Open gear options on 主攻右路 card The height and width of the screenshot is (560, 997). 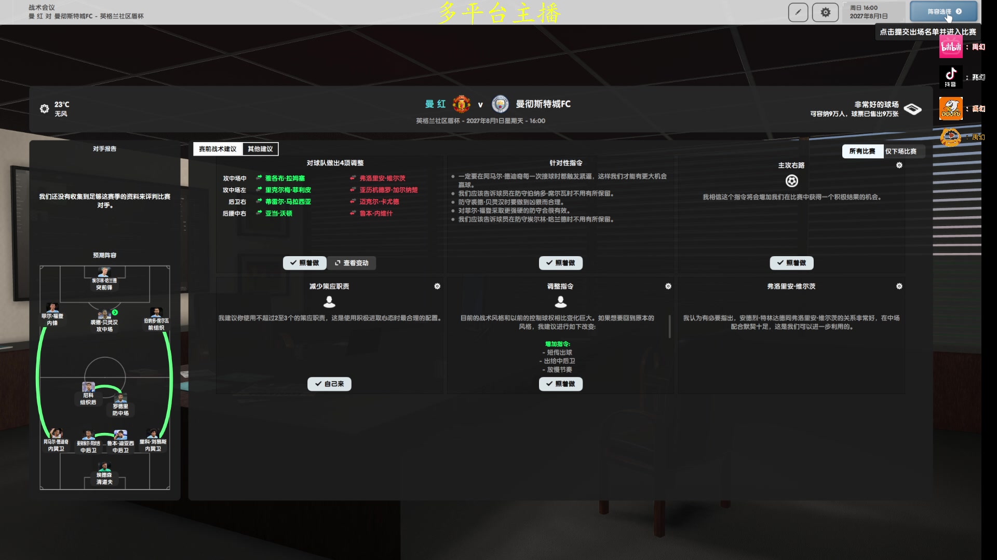point(899,165)
